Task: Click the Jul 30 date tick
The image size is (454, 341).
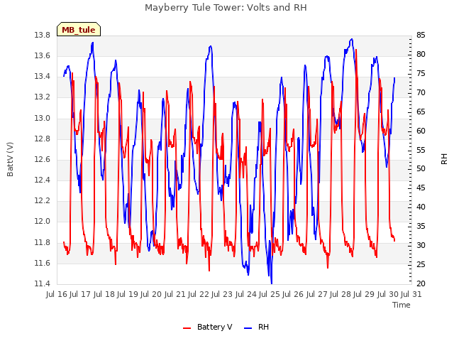Action: (388, 294)
